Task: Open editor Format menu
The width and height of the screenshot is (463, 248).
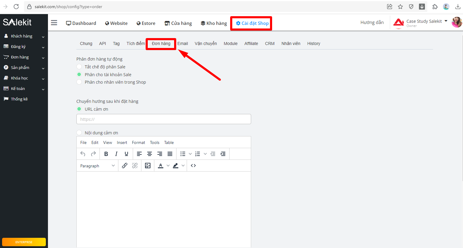Action: point(138,142)
